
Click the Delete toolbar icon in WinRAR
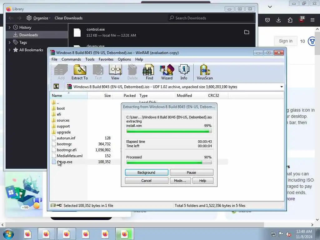pos(132,72)
